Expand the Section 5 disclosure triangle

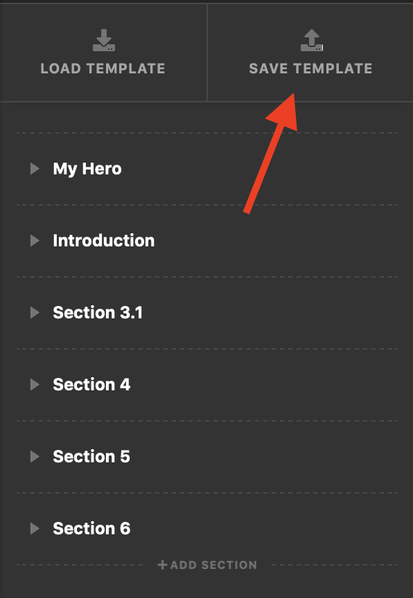(x=35, y=457)
